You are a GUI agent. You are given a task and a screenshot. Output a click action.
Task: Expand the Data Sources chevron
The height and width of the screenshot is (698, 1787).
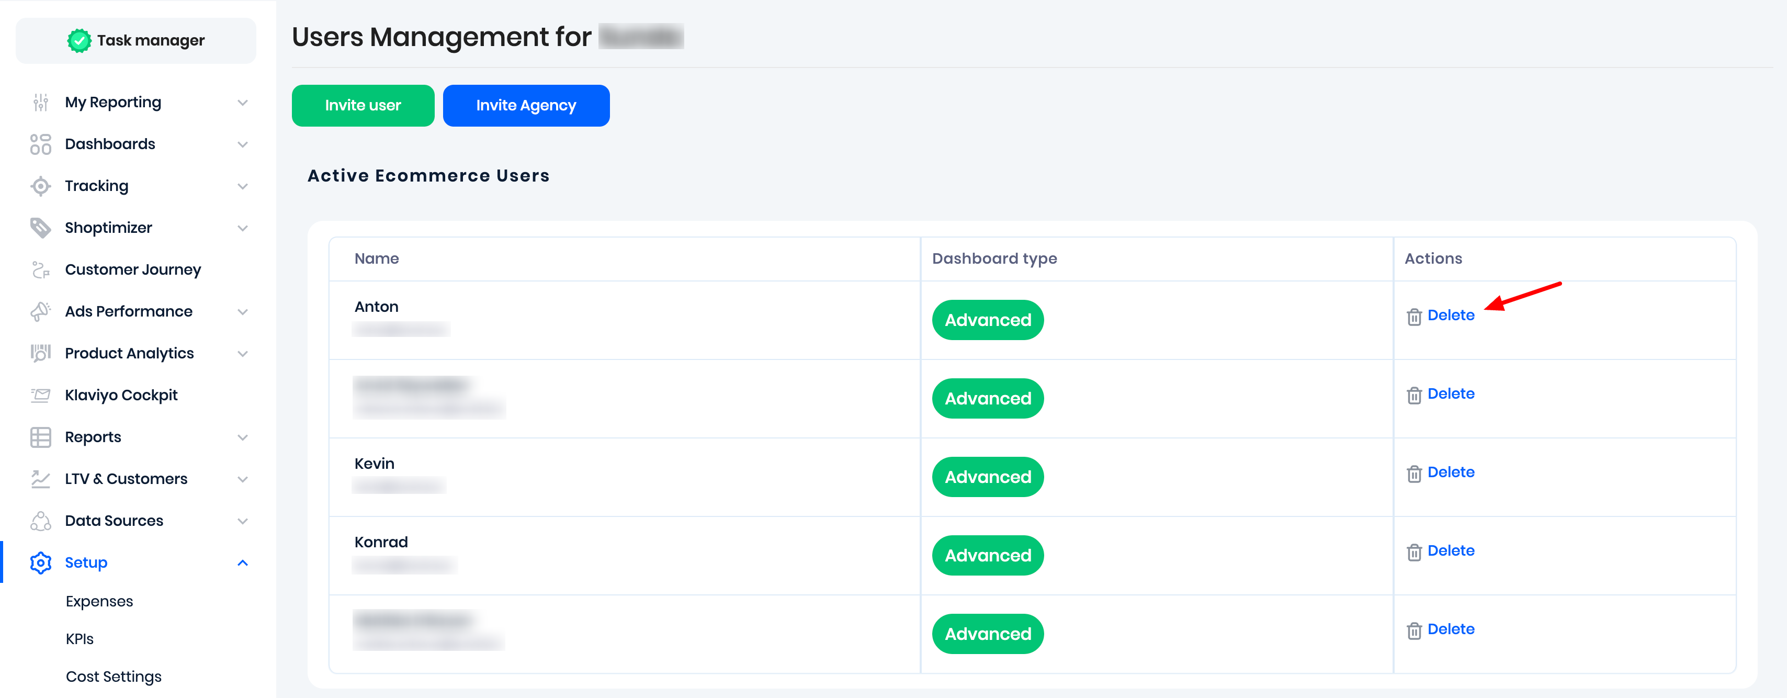pyautogui.click(x=242, y=521)
